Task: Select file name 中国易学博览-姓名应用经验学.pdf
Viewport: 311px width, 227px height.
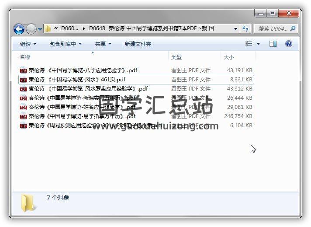Action: [82, 107]
